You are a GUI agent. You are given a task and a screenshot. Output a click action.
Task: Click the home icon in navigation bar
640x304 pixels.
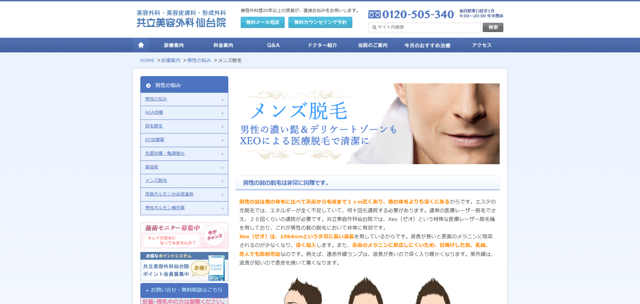click(x=141, y=45)
